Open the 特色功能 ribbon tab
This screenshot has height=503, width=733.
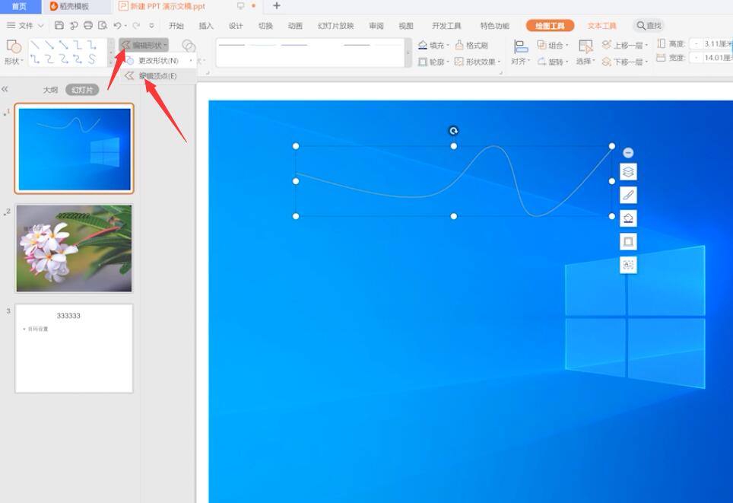pos(494,26)
